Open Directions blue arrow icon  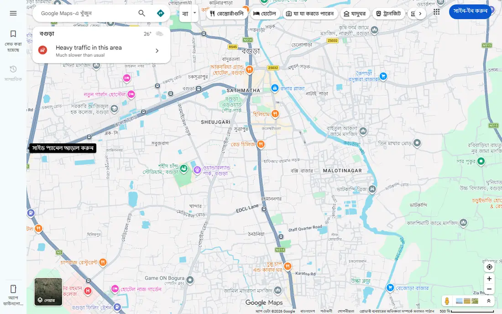click(160, 13)
